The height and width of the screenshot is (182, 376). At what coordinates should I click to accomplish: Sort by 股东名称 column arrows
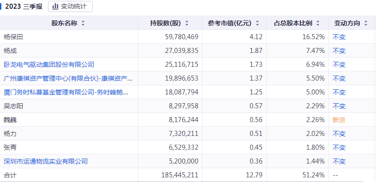click(x=83, y=23)
